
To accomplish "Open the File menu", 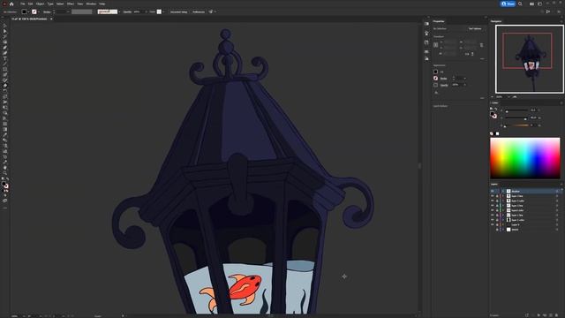I will 22,4.
